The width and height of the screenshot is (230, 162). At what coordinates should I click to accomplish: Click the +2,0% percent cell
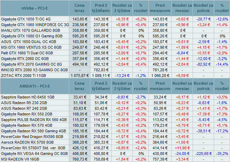coord(222,53)
